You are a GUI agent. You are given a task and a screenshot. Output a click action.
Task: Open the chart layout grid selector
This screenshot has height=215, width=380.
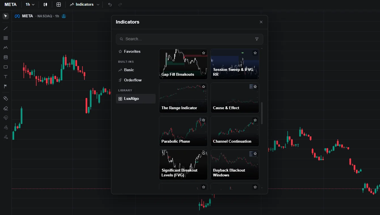(59, 5)
